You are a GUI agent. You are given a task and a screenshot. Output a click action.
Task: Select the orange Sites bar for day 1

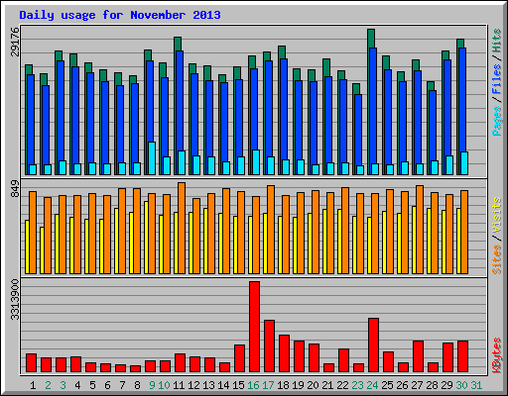coord(33,233)
